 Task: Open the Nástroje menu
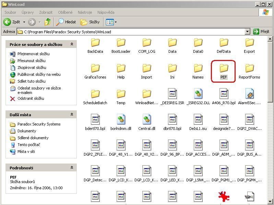click(85, 12)
